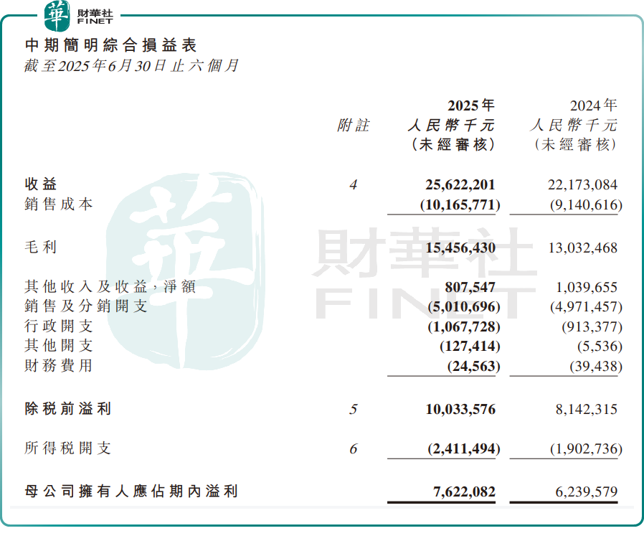This screenshot has width=644, height=541.
Task: Click the 附註 column header
Action: click(354, 126)
